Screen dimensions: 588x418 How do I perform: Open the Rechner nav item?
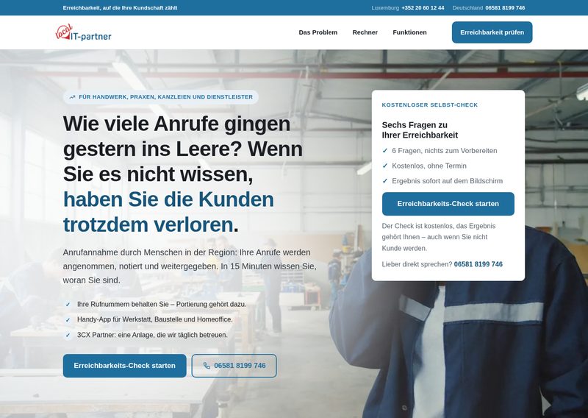coord(365,32)
